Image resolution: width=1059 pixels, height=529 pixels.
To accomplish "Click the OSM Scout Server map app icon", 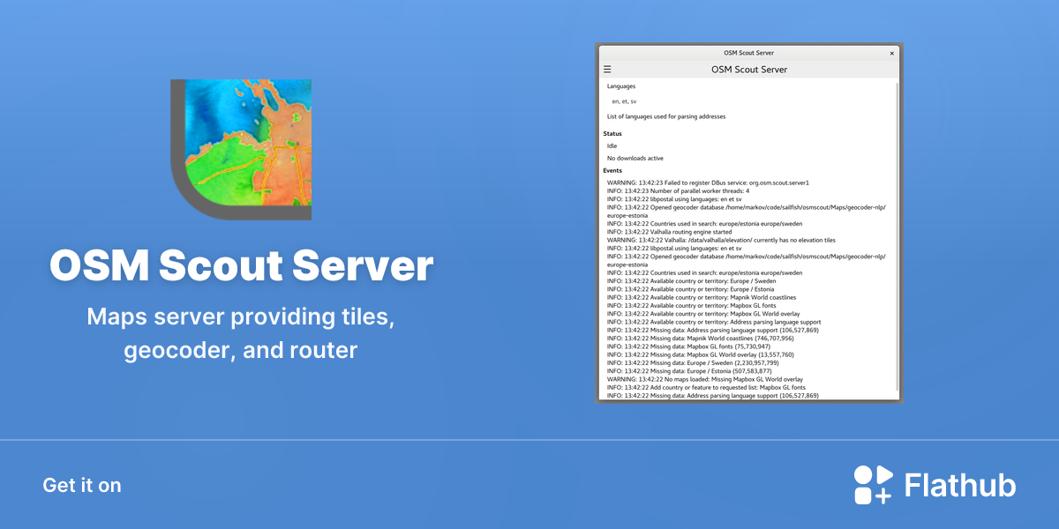I will pos(241,150).
